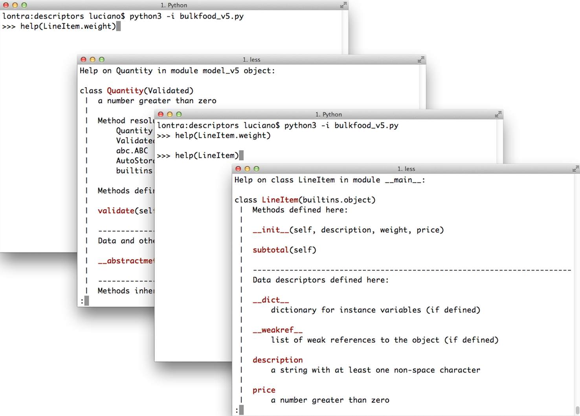Click fullscreen icon of the help(LineItem) Python window
The height and width of the screenshot is (416, 580).
(498, 115)
